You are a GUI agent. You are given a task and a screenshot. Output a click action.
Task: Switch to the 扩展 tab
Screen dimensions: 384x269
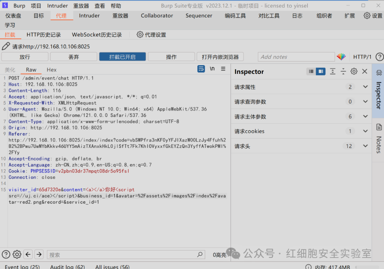coord(350,16)
